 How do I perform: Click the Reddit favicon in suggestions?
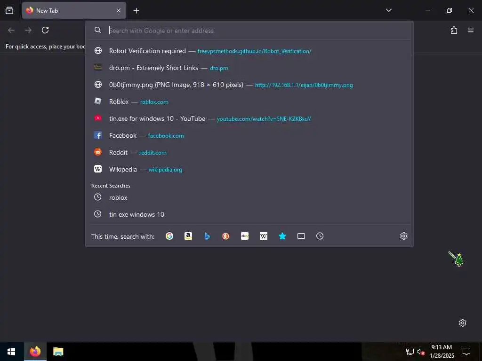(98, 152)
